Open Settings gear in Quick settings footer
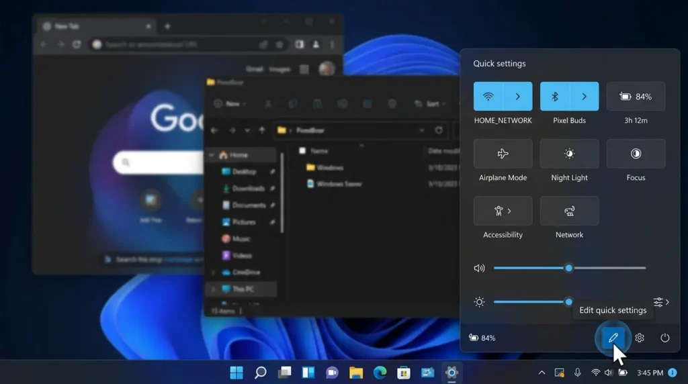 pos(640,338)
